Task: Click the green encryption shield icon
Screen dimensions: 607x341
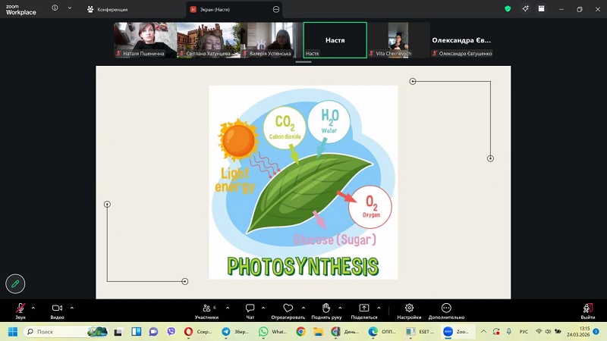Action: [508, 9]
